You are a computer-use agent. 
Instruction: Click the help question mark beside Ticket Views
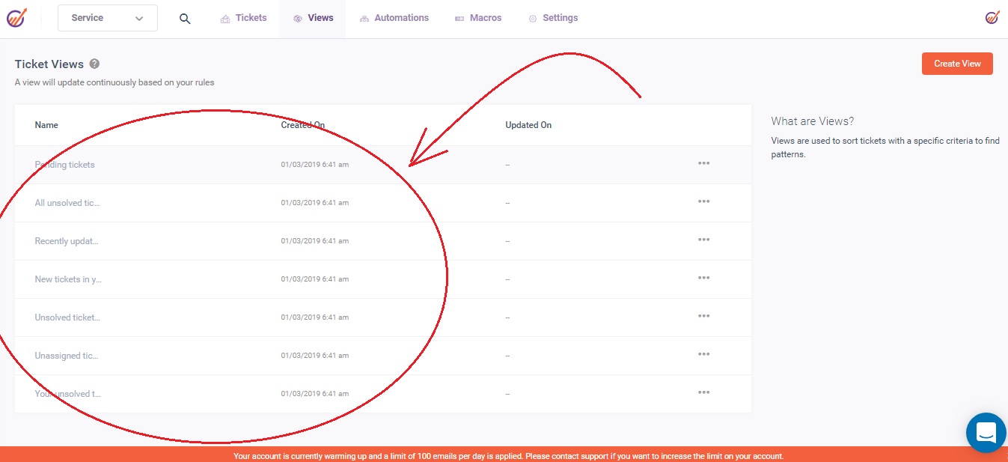point(94,64)
